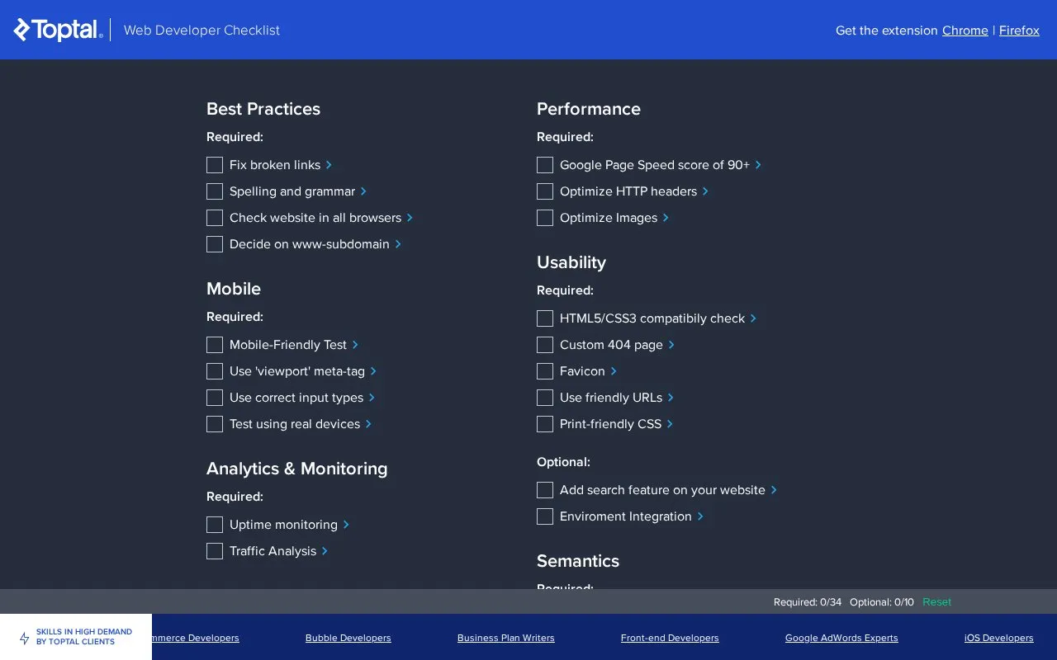Viewport: 1057px width, 660px height.
Task: Visit Business Plan Writers link
Action: pos(506,638)
